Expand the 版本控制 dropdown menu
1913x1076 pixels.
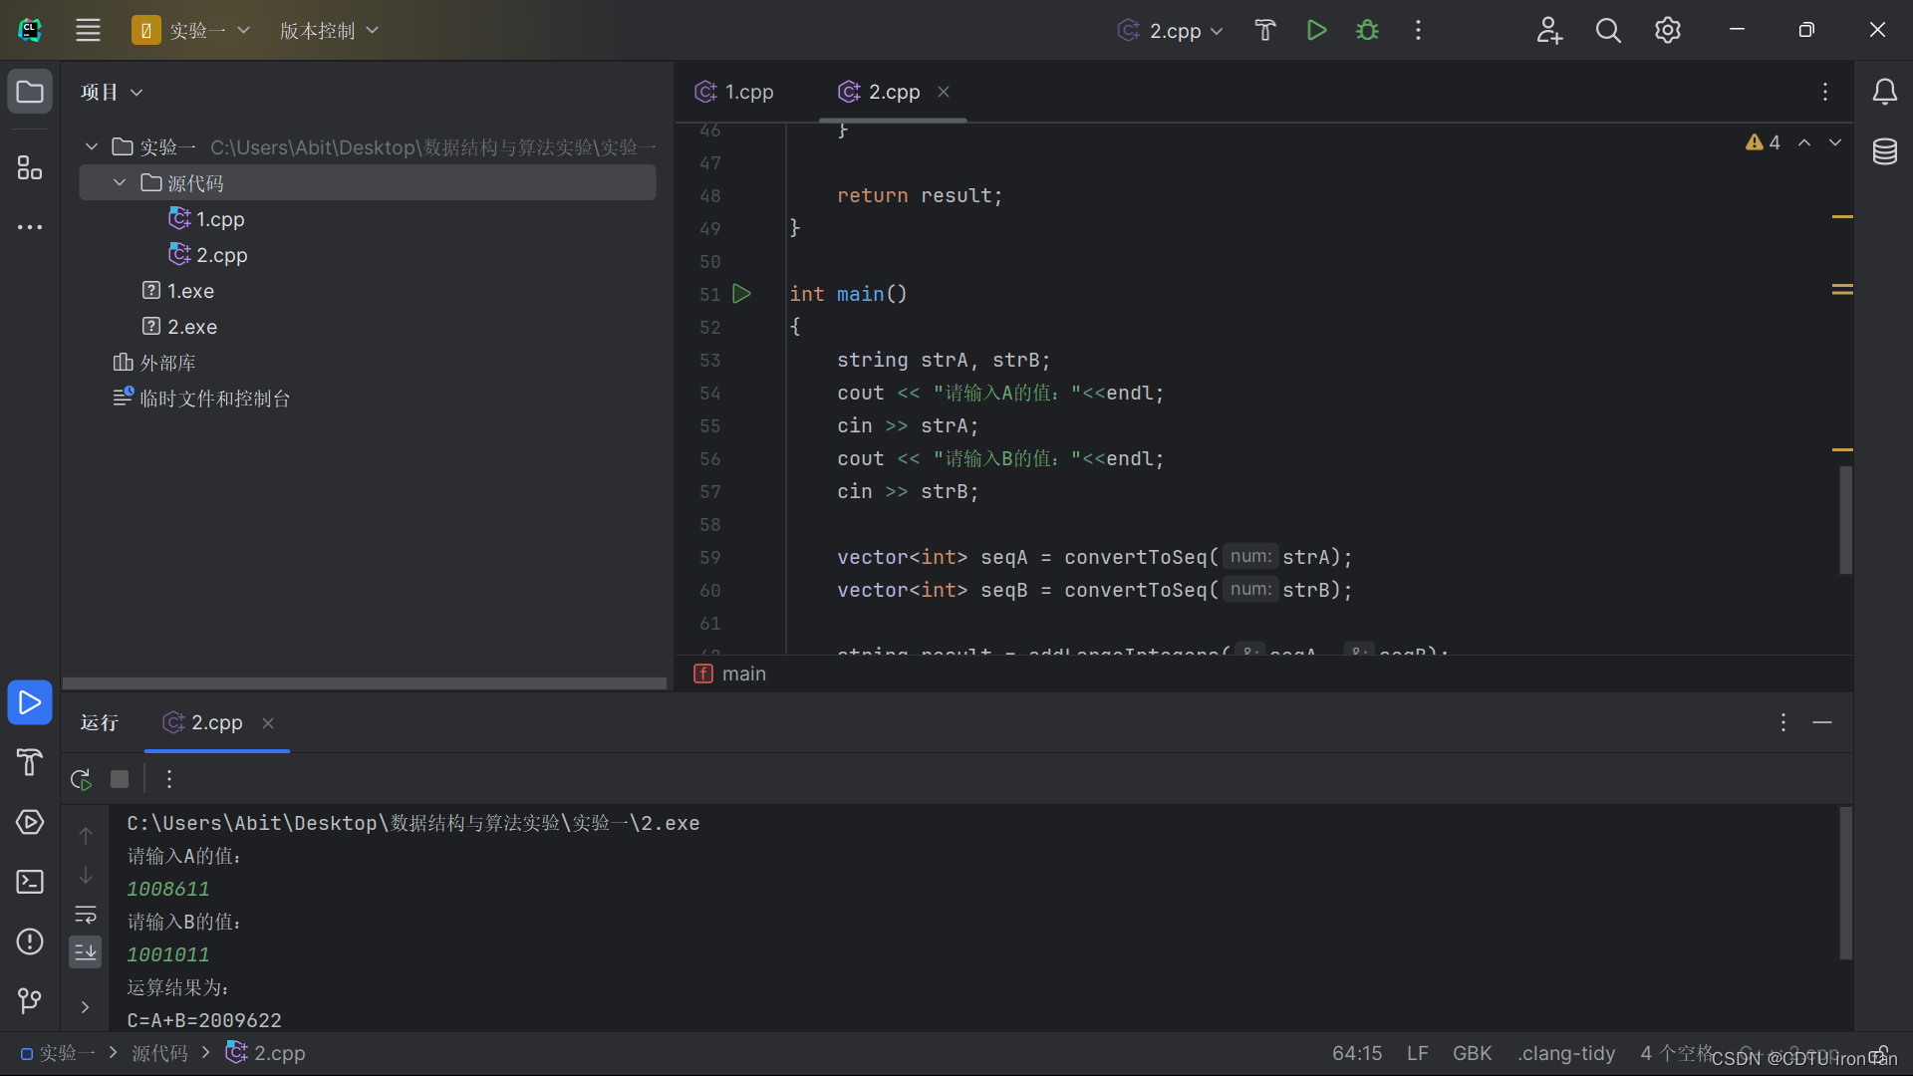(x=329, y=30)
